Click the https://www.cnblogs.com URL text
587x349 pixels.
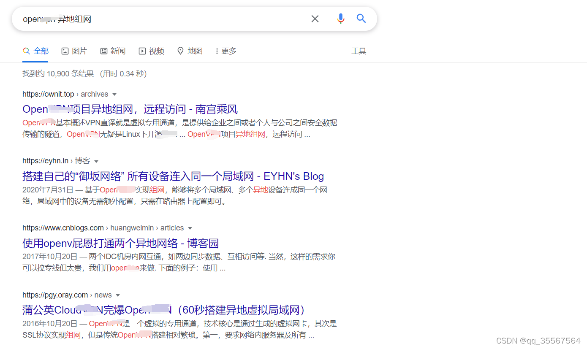(x=63, y=228)
